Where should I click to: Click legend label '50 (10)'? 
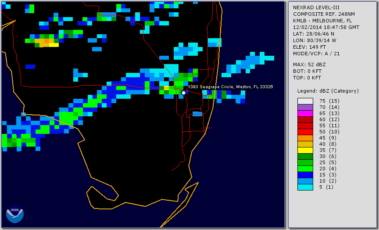[329, 132]
